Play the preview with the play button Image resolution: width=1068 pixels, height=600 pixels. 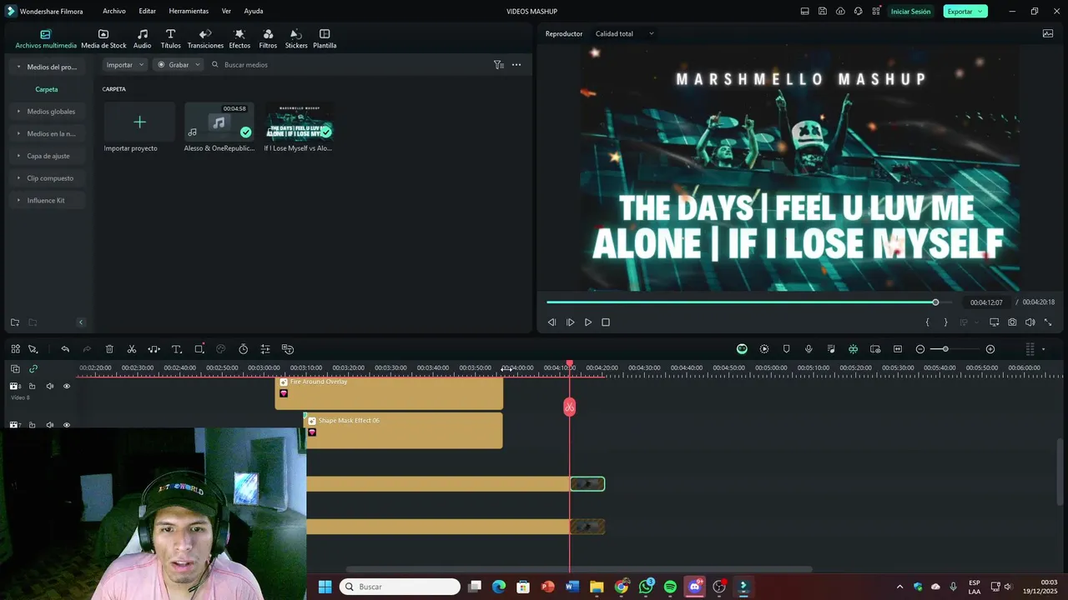pos(588,322)
